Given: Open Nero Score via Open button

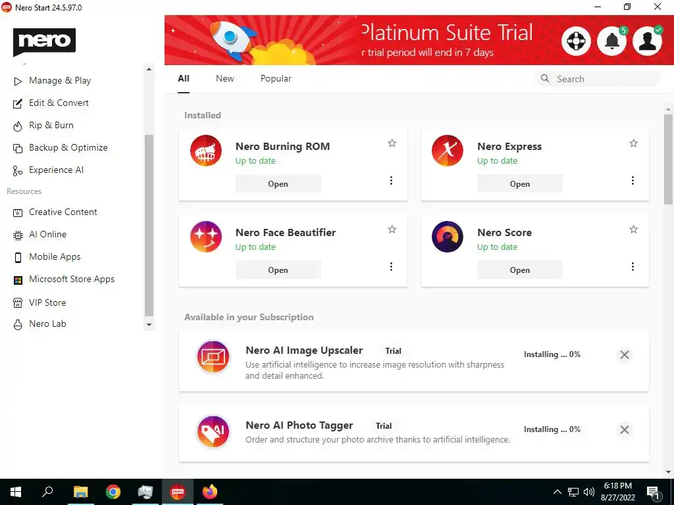Looking at the screenshot, I should point(520,270).
